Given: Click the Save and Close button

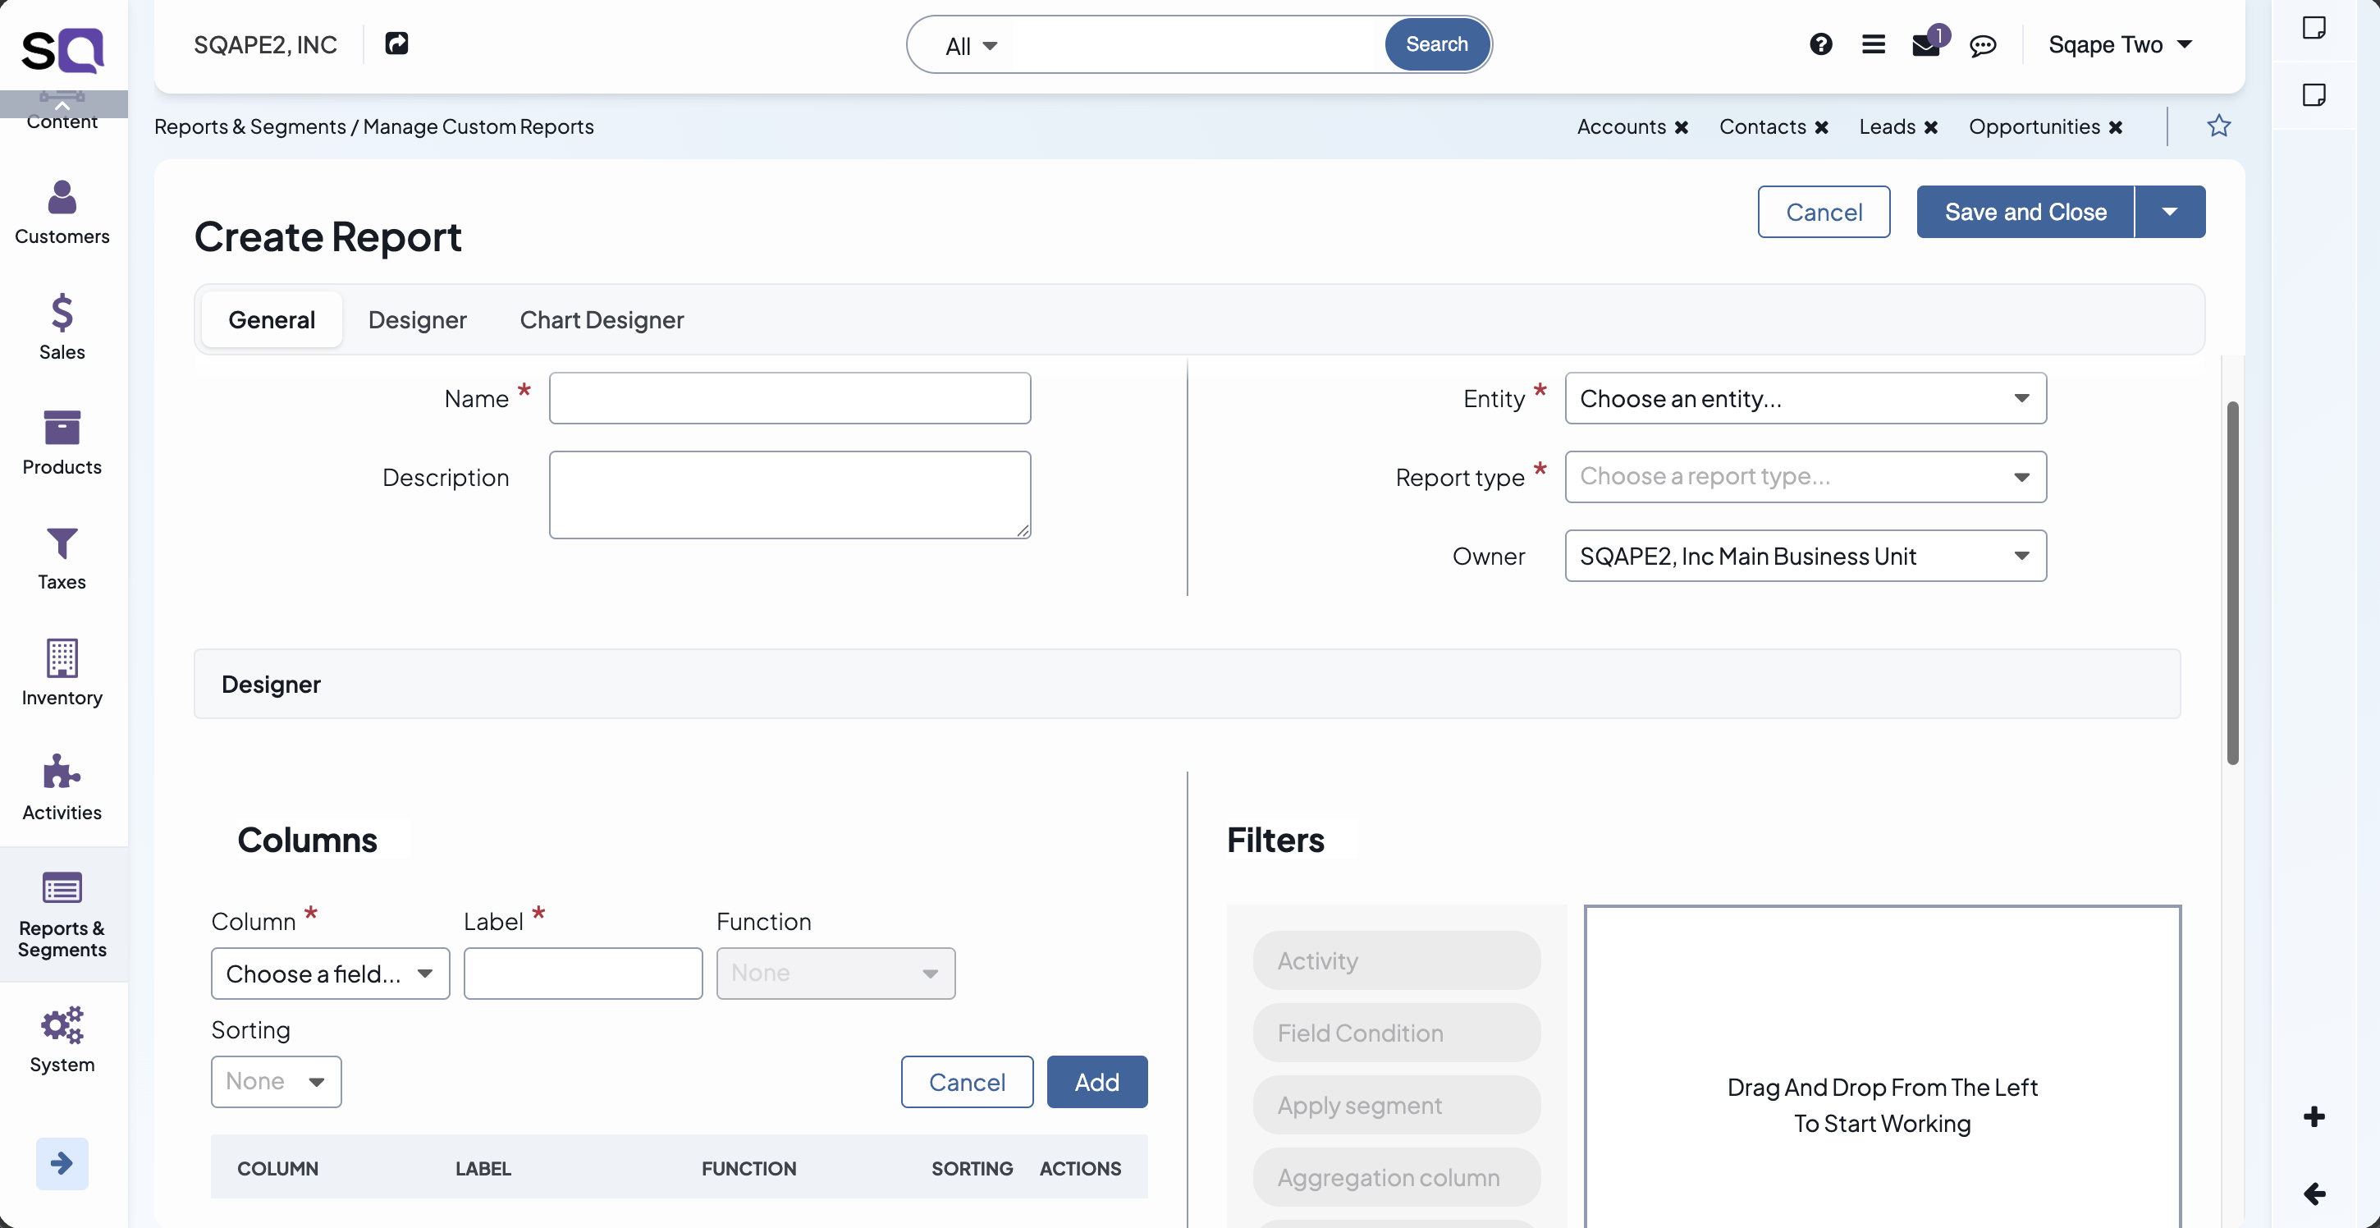Looking at the screenshot, I should tap(2025, 212).
